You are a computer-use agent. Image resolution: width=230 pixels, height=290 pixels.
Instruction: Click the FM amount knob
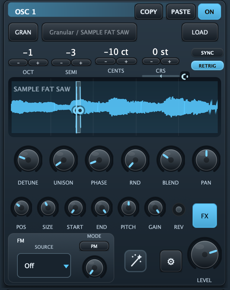point(95,267)
